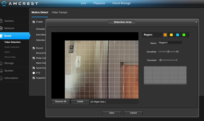
Task: Open Video Detection submenu item
Action: coord(12,42)
